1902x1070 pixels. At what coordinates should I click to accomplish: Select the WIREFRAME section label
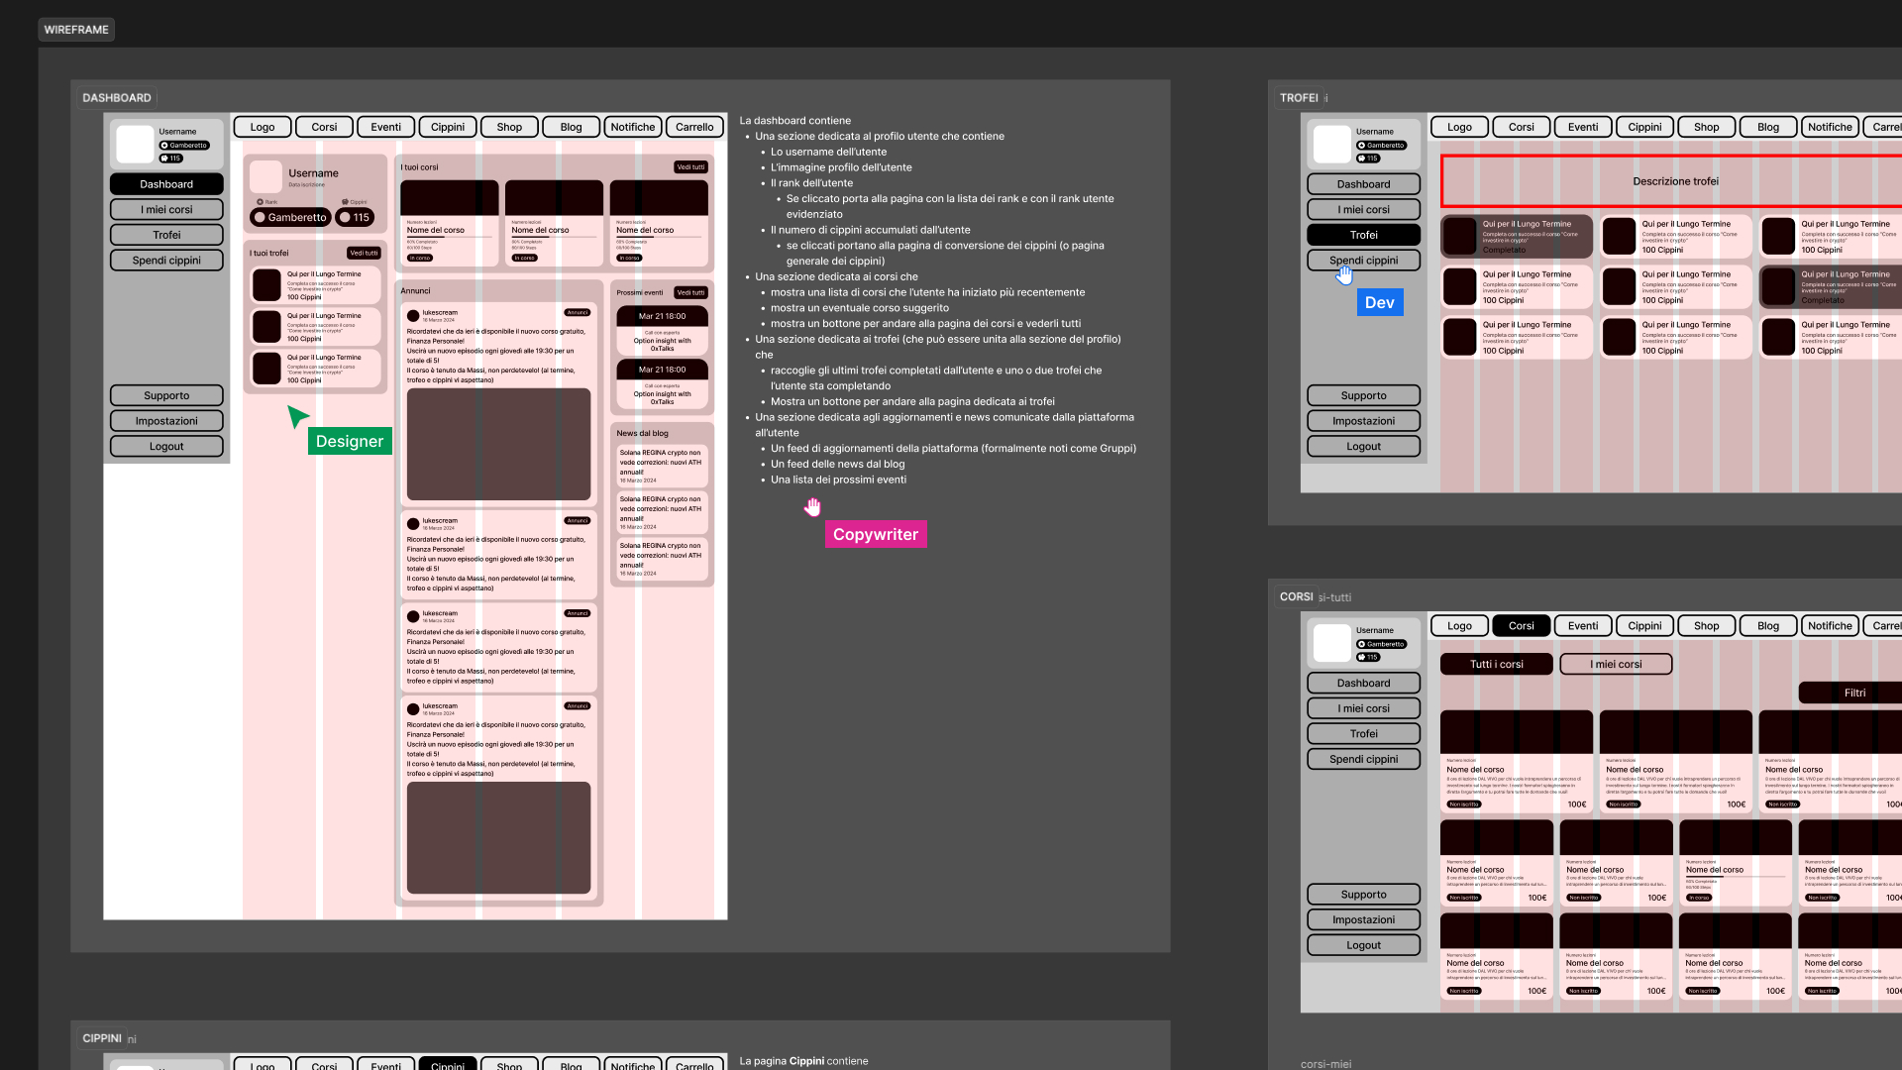click(76, 30)
